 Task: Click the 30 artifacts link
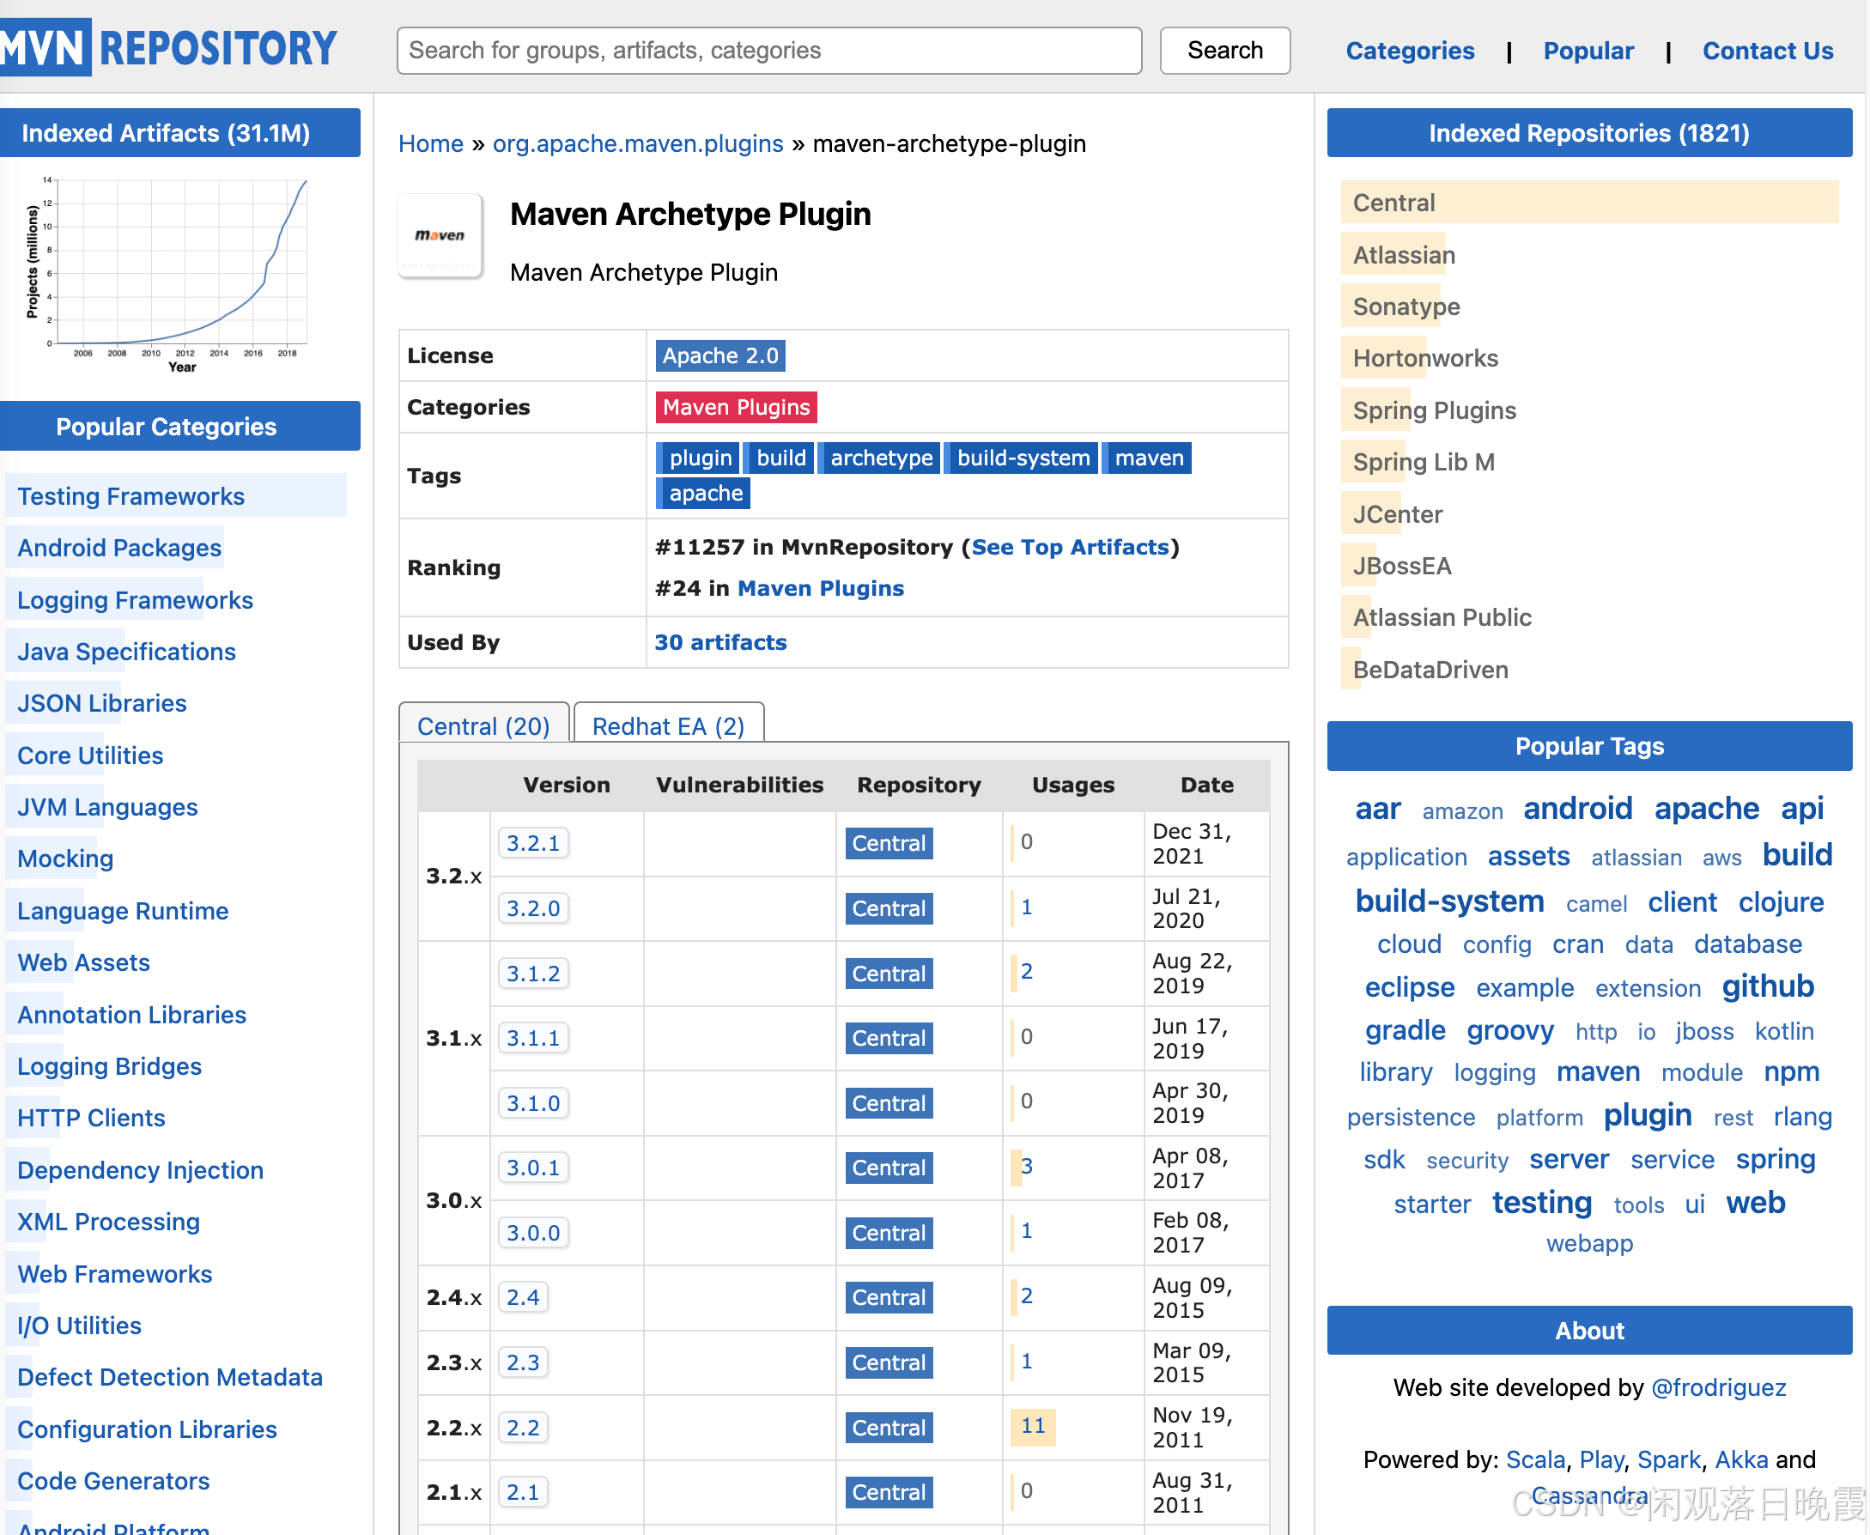pos(719,642)
